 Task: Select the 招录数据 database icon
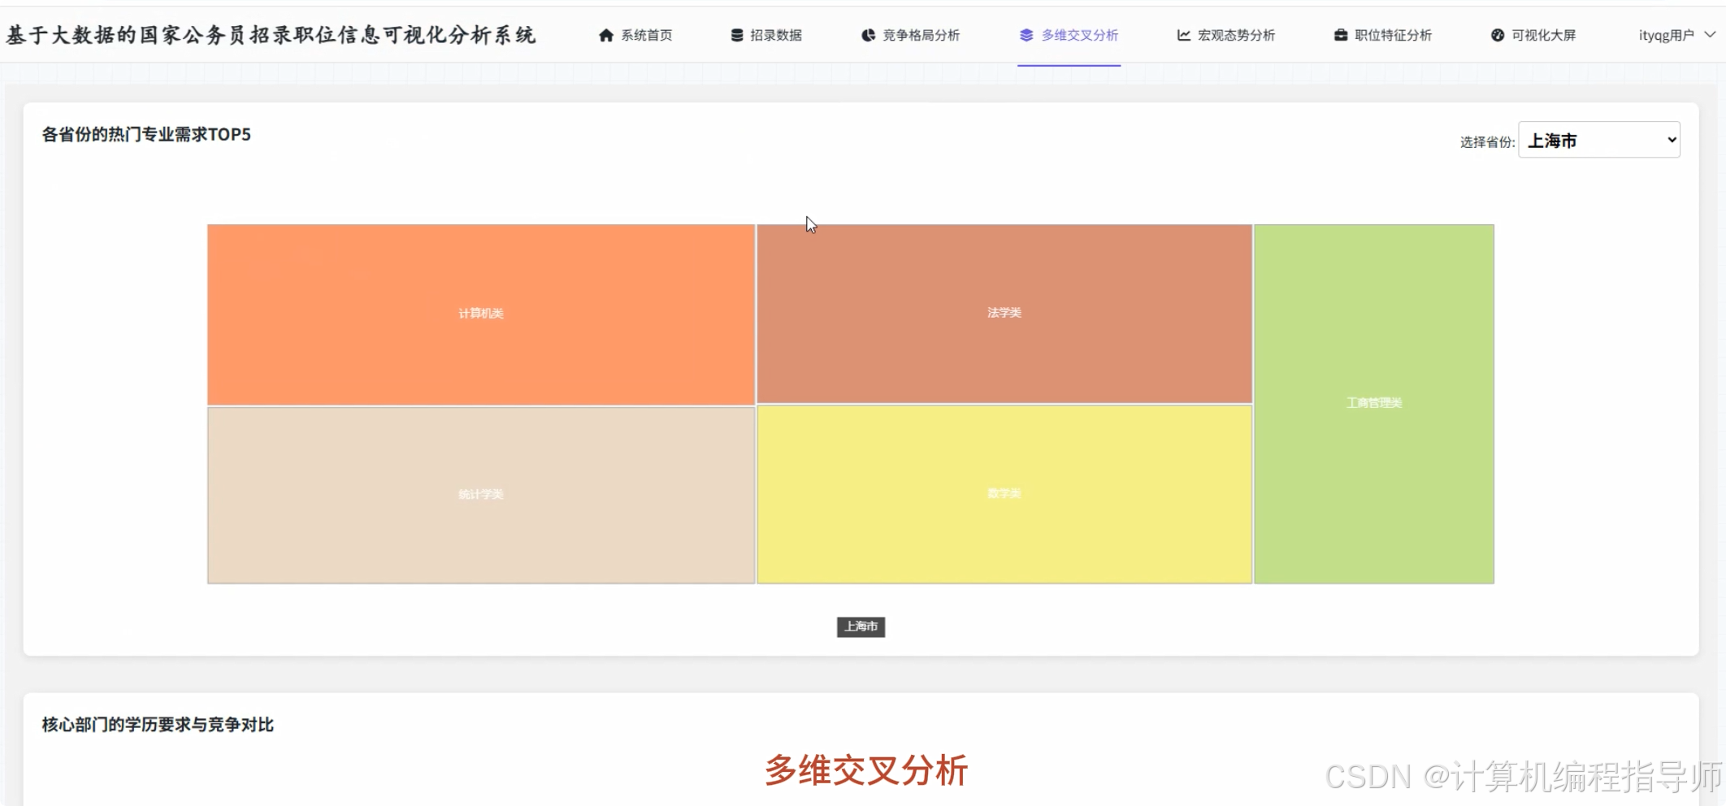[735, 35]
